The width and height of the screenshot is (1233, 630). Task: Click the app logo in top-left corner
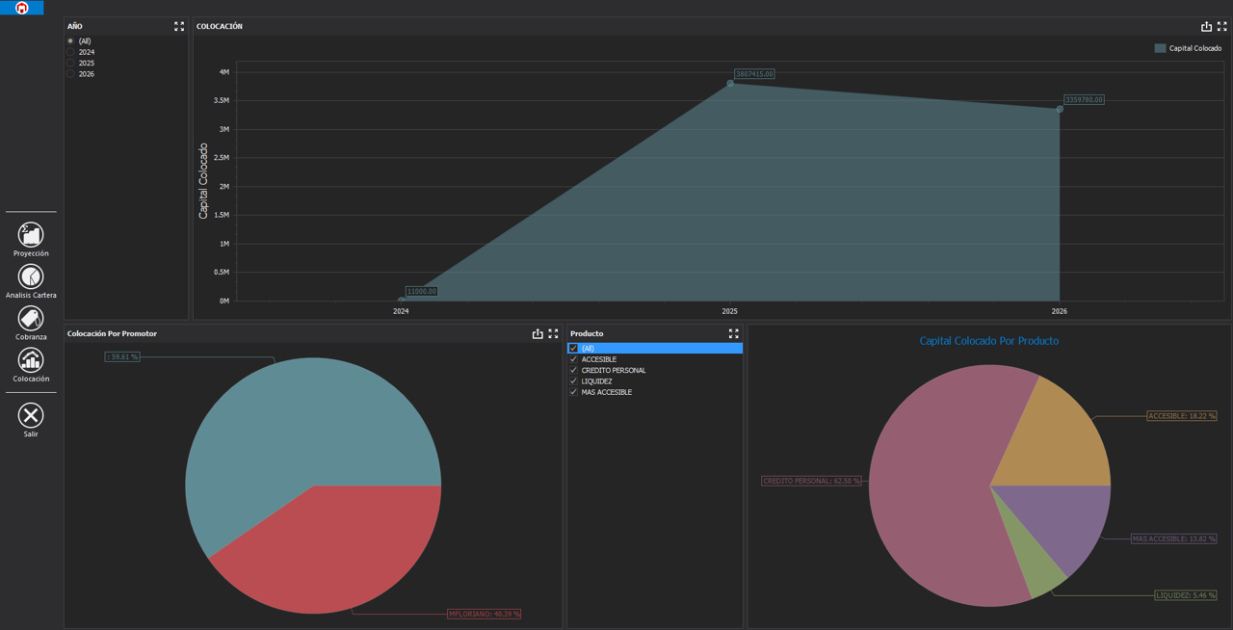22,8
